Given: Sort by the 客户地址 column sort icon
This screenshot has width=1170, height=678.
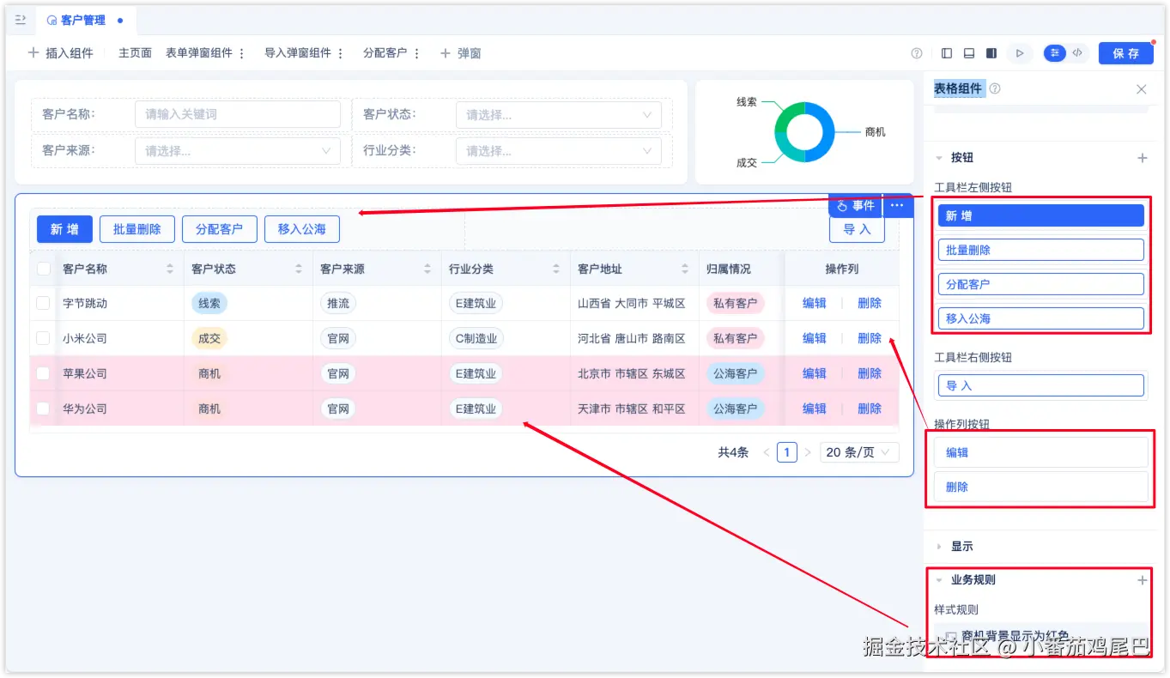Looking at the screenshot, I should point(685,269).
